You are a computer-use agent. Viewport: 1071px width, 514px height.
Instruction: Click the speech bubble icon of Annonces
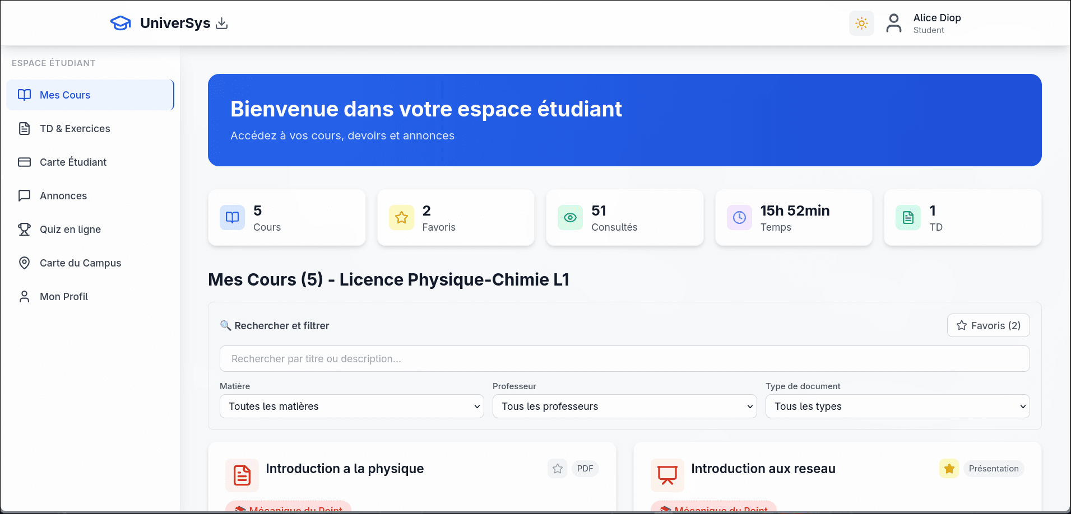coord(25,195)
